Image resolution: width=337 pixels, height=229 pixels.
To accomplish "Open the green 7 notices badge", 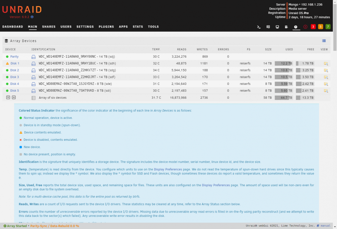I will tap(328, 27).
